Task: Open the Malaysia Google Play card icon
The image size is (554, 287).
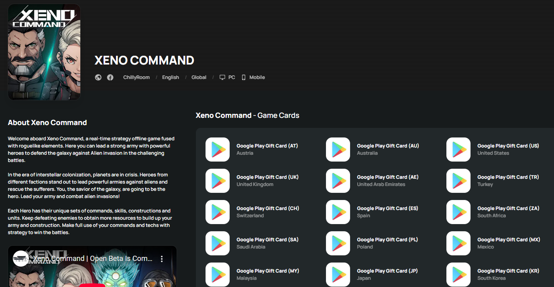Action: click(218, 275)
